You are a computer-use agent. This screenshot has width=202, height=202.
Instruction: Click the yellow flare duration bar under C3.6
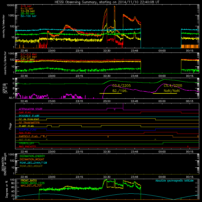click(x=111, y=93)
